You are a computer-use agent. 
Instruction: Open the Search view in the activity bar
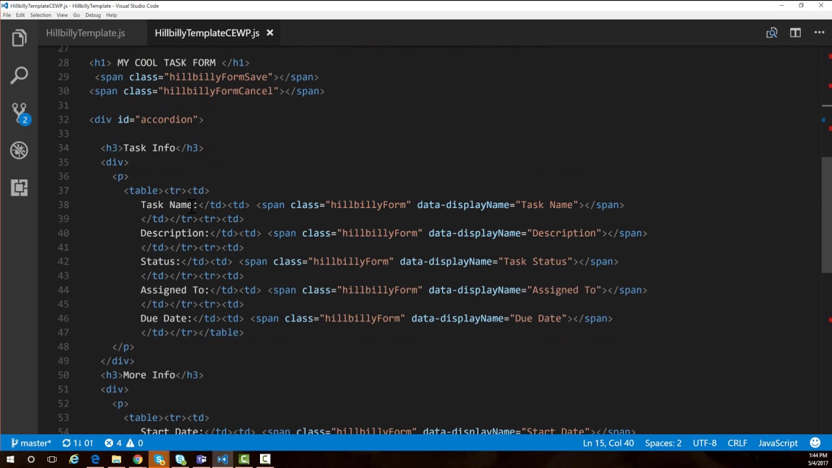[x=19, y=75]
